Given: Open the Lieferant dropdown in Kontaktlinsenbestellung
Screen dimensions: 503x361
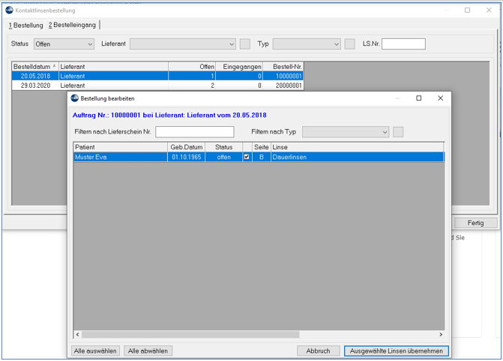Looking at the screenshot, I should coord(182,44).
